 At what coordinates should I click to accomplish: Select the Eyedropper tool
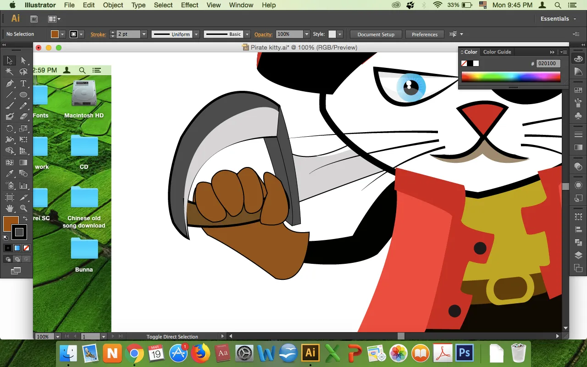(x=9, y=173)
